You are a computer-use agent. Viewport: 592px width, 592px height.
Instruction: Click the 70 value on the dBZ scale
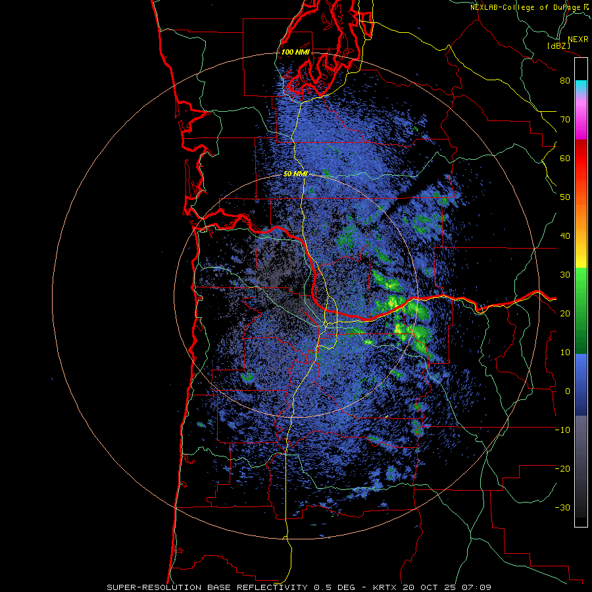565,119
